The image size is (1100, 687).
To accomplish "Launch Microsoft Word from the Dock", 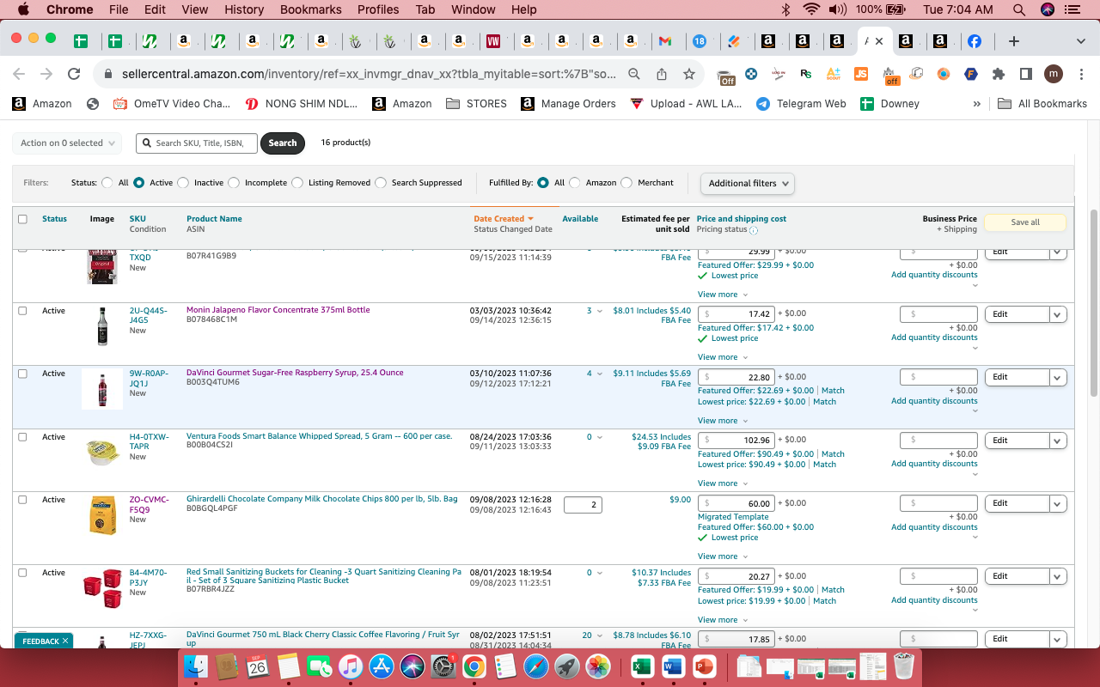I will tap(672, 666).
